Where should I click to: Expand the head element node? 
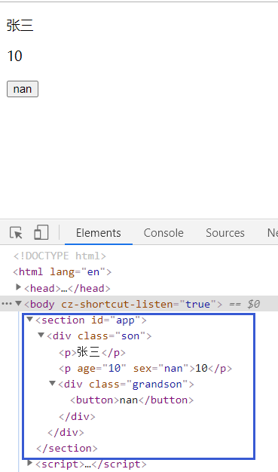(x=18, y=287)
